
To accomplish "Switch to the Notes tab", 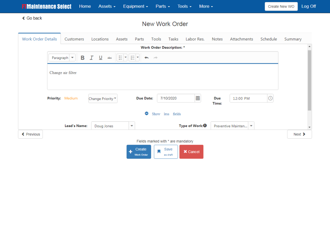I will pos(217,39).
